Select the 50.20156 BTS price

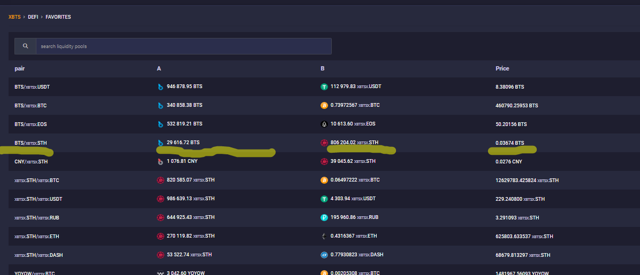[510, 124]
